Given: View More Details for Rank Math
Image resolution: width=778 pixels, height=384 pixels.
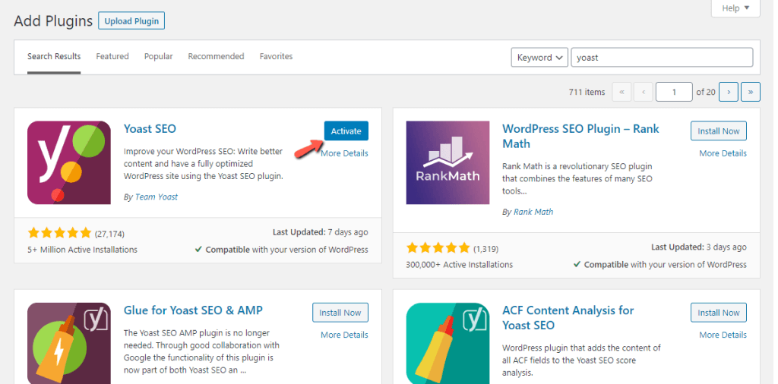Looking at the screenshot, I should tap(723, 153).
